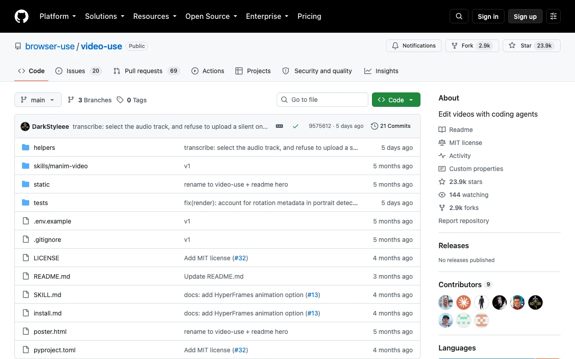Click DarkStyleee's avatar in the commit bar
This screenshot has height=359, width=575.
coord(25,127)
